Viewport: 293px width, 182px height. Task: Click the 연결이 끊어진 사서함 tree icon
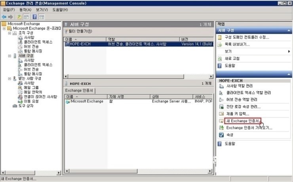pyautogui.click(x=20, y=97)
